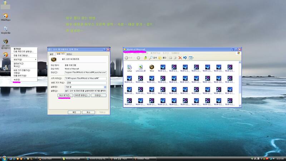
Task: Click the Forward arrow in Explorer toolbar
Action: tap(138, 58)
